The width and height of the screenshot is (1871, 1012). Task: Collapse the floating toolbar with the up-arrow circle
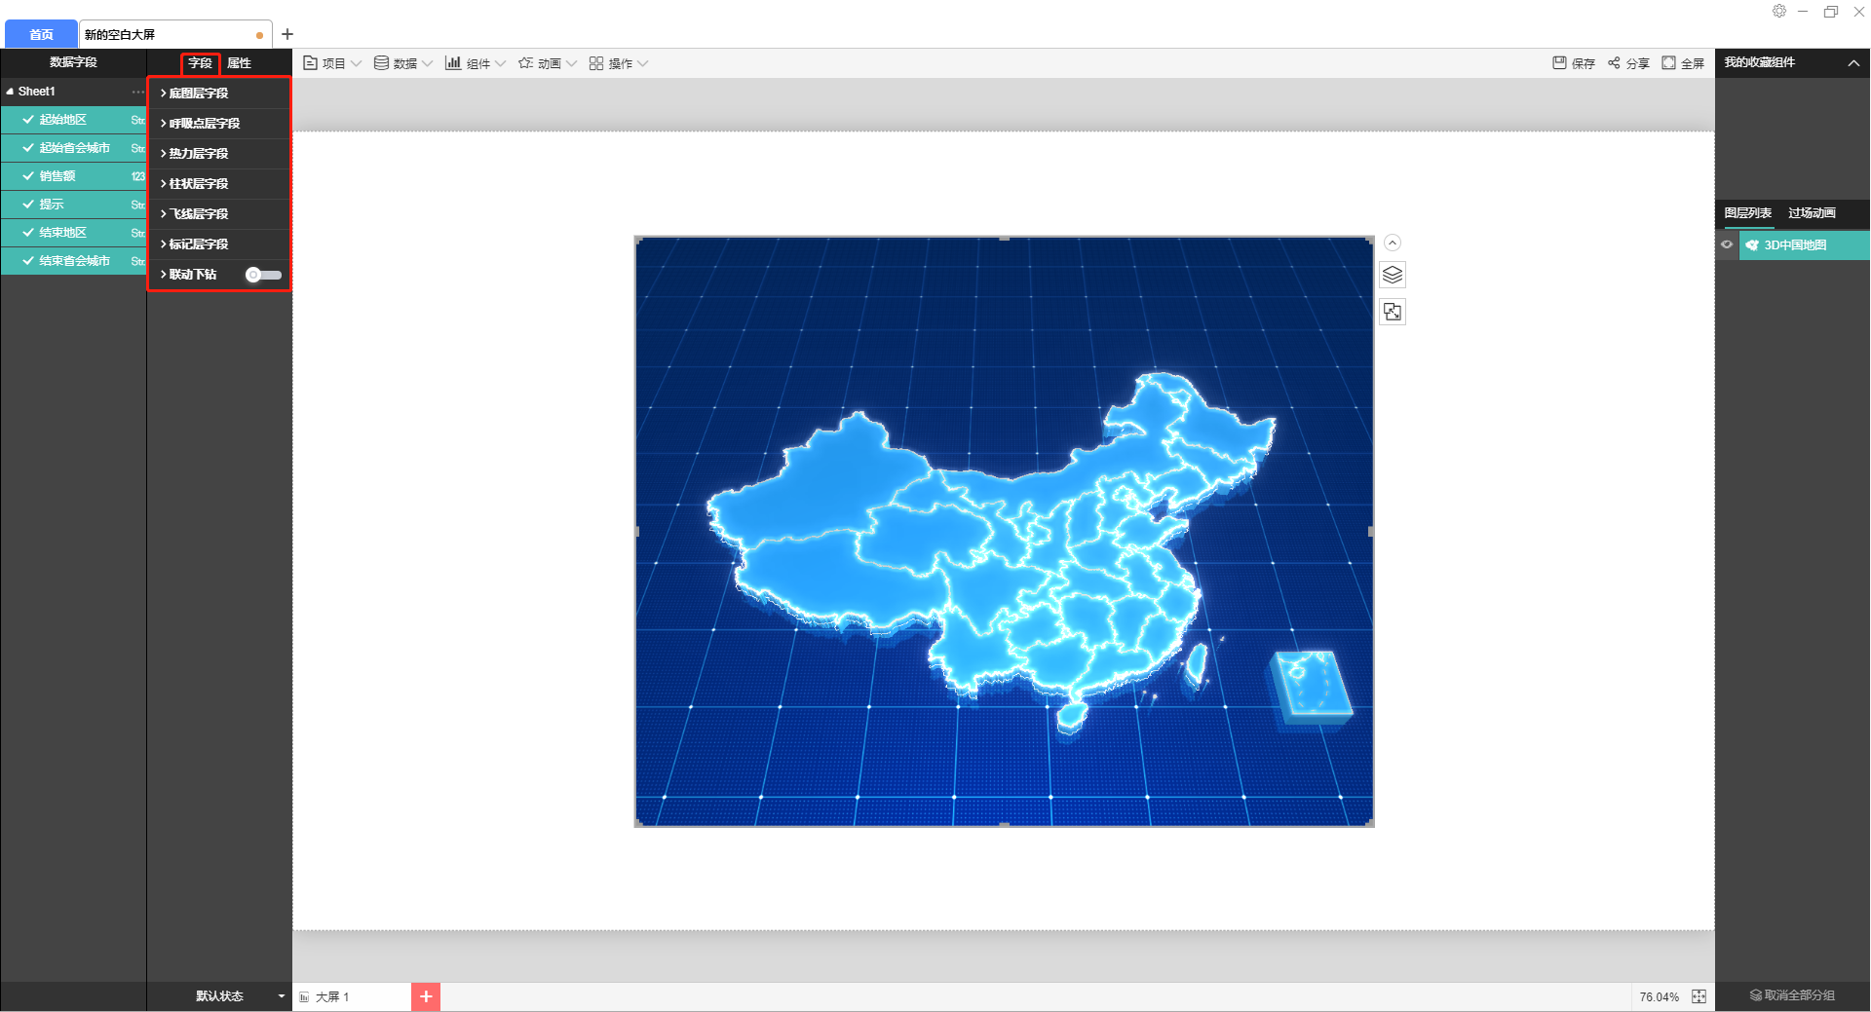[x=1393, y=243]
